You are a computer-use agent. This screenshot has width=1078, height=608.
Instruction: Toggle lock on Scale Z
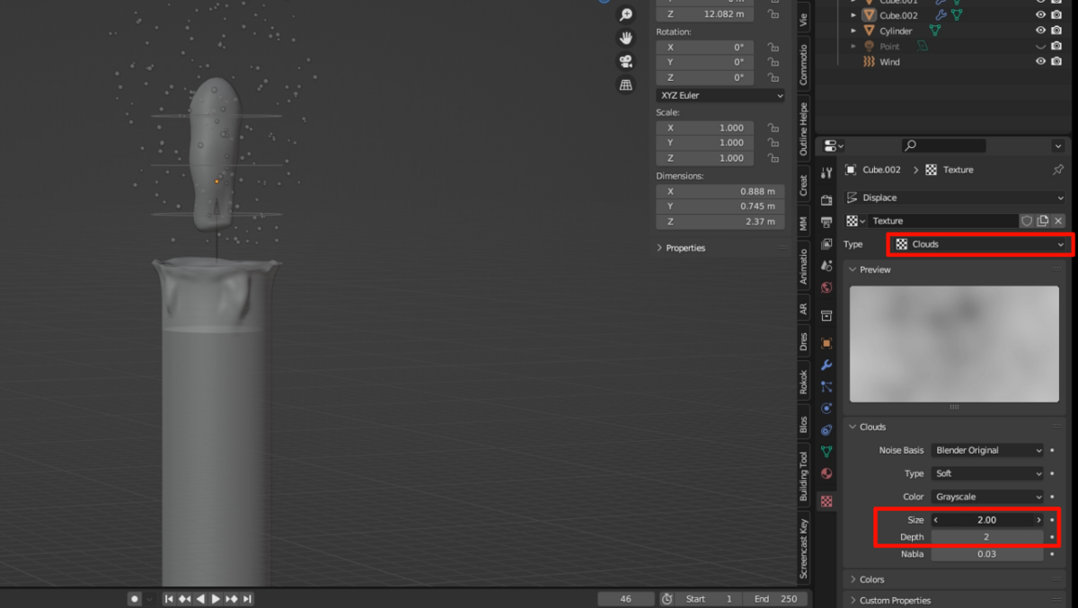(773, 158)
